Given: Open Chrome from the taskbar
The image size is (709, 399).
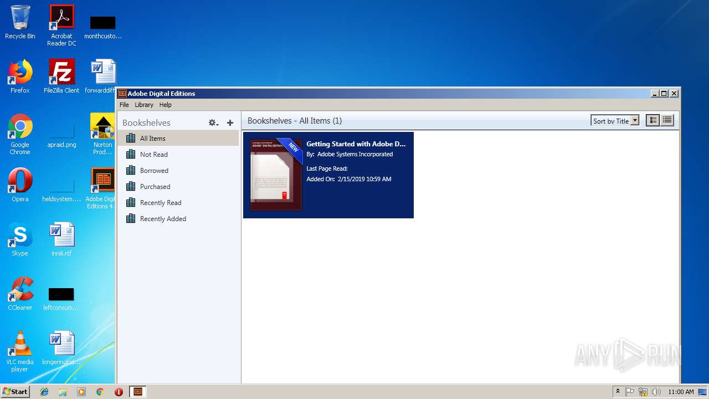Looking at the screenshot, I should point(100,392).
